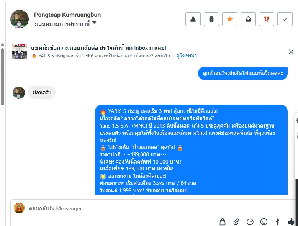Open Pongteap Kumruangbun's profile picture
This screenshot has width=298, height=226.
coord(20,19)
